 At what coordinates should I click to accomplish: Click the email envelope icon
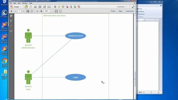tap(49, 7)
